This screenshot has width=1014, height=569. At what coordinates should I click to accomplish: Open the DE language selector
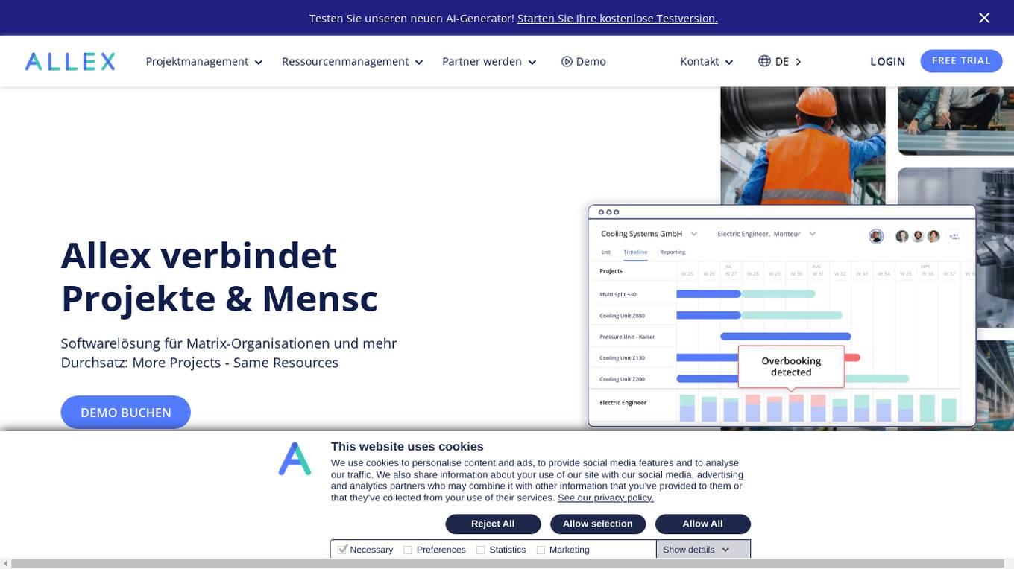coord(780,62)
